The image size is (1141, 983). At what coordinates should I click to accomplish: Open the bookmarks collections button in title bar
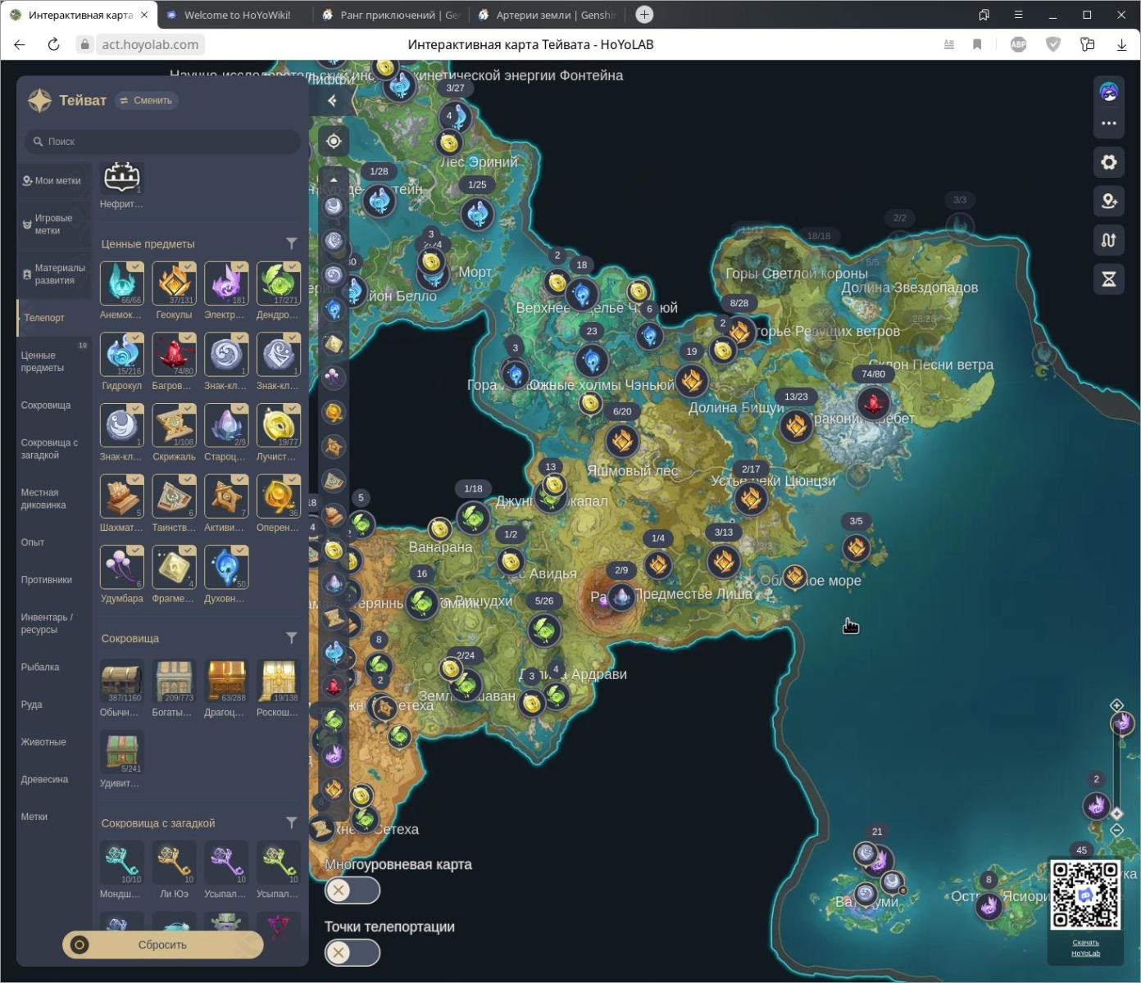coord(984,15)
